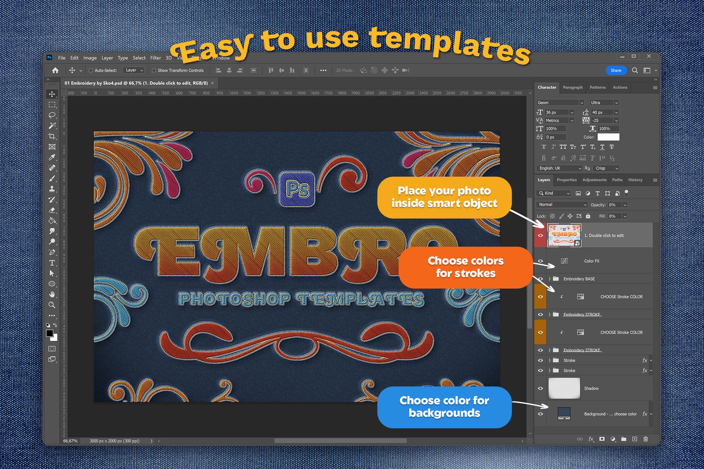Hide the Shadow layer

[x=541, y=388]
